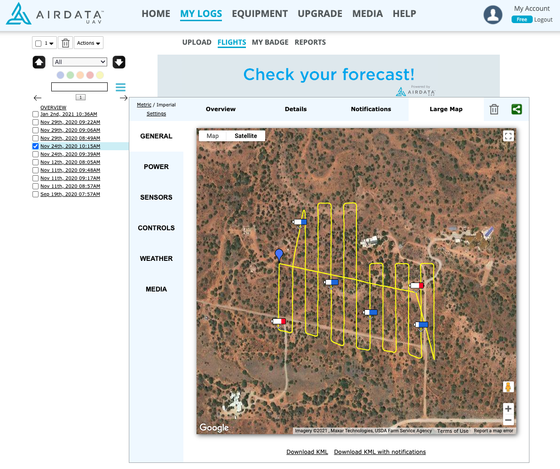Click Download KML link
The width and height of the screenshot is (560, 469).
point(307,452)
